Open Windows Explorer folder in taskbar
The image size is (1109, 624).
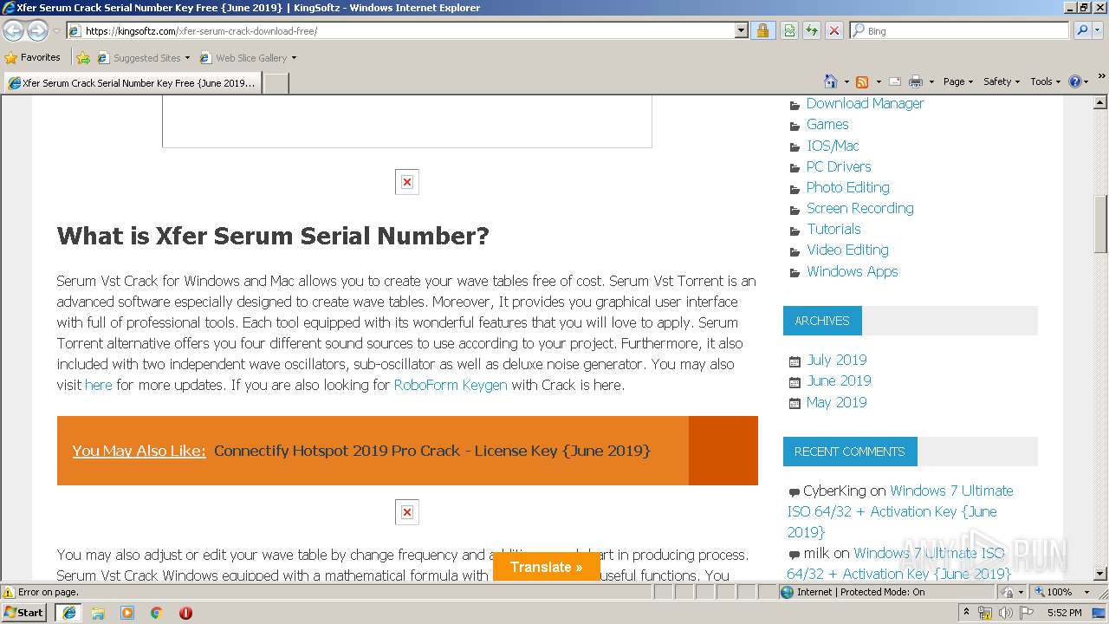click(98, 613)
